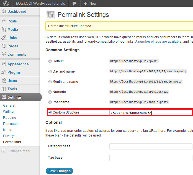Screen dimensions: 193x175
Task: Click the Comments speech bubble icon in sidebar
Action: [4, 54]
